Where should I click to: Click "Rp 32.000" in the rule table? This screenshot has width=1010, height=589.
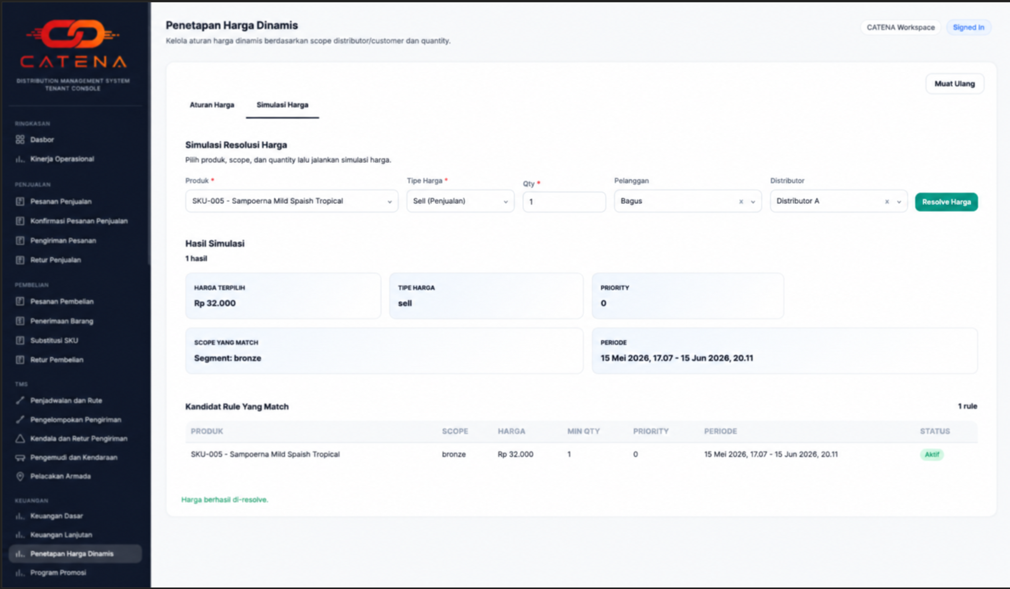tap(515, 454)
